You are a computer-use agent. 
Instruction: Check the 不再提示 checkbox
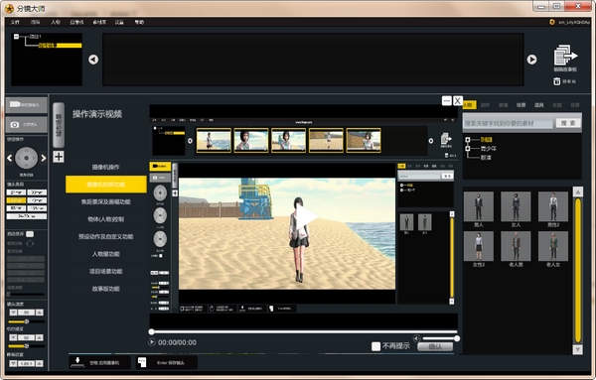375,346
